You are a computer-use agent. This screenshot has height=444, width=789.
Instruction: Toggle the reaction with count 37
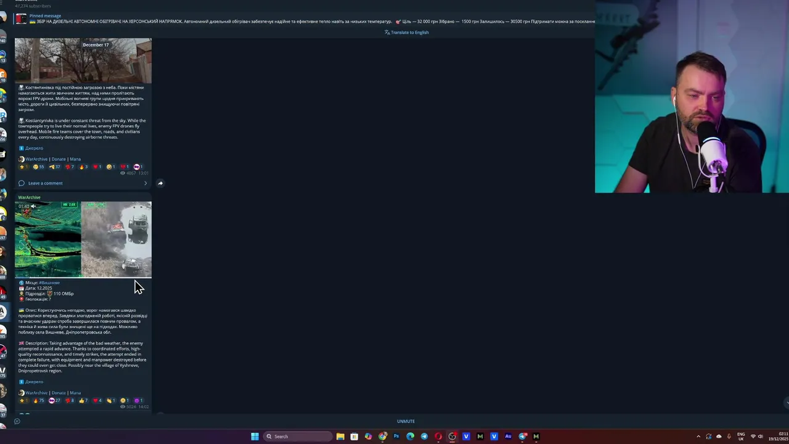pos(54,167)
